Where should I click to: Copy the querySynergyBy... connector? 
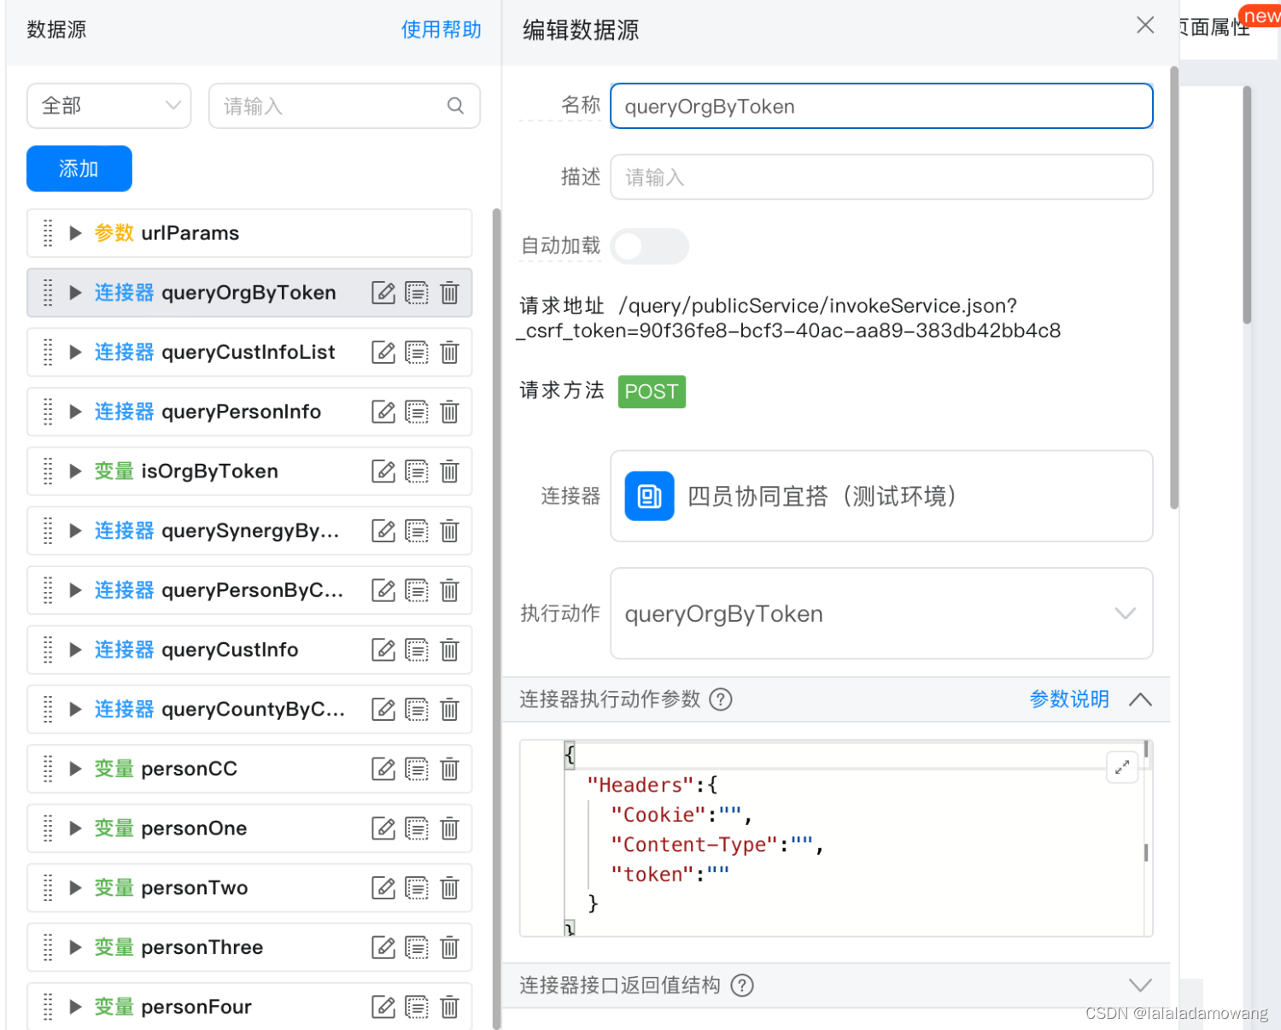[417, 531]
